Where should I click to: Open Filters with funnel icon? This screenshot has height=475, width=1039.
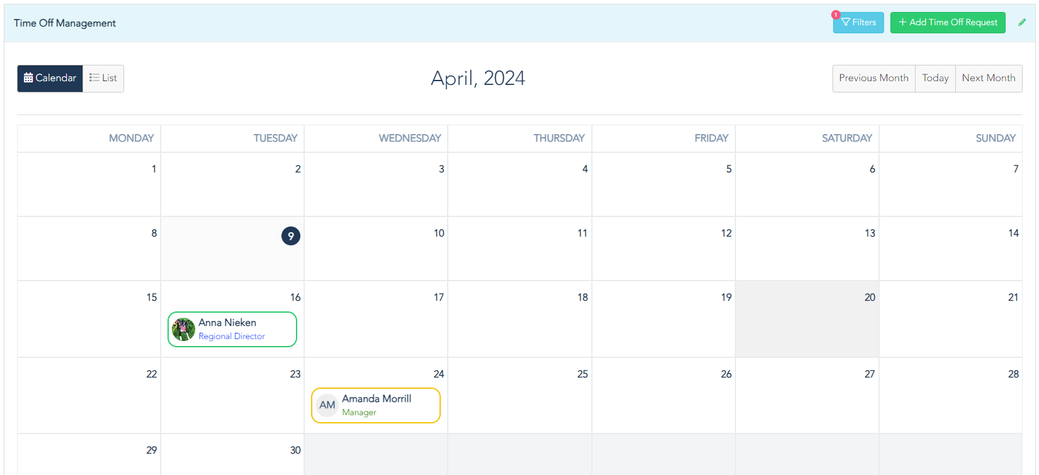(x=858, y=23)
